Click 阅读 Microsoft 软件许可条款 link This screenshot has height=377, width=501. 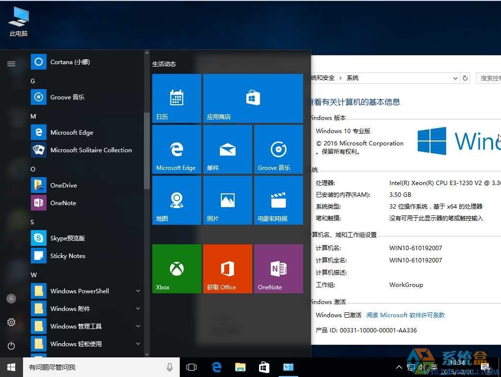[x=406, y=315]
